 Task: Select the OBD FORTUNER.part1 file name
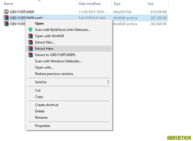click(26, 18)
